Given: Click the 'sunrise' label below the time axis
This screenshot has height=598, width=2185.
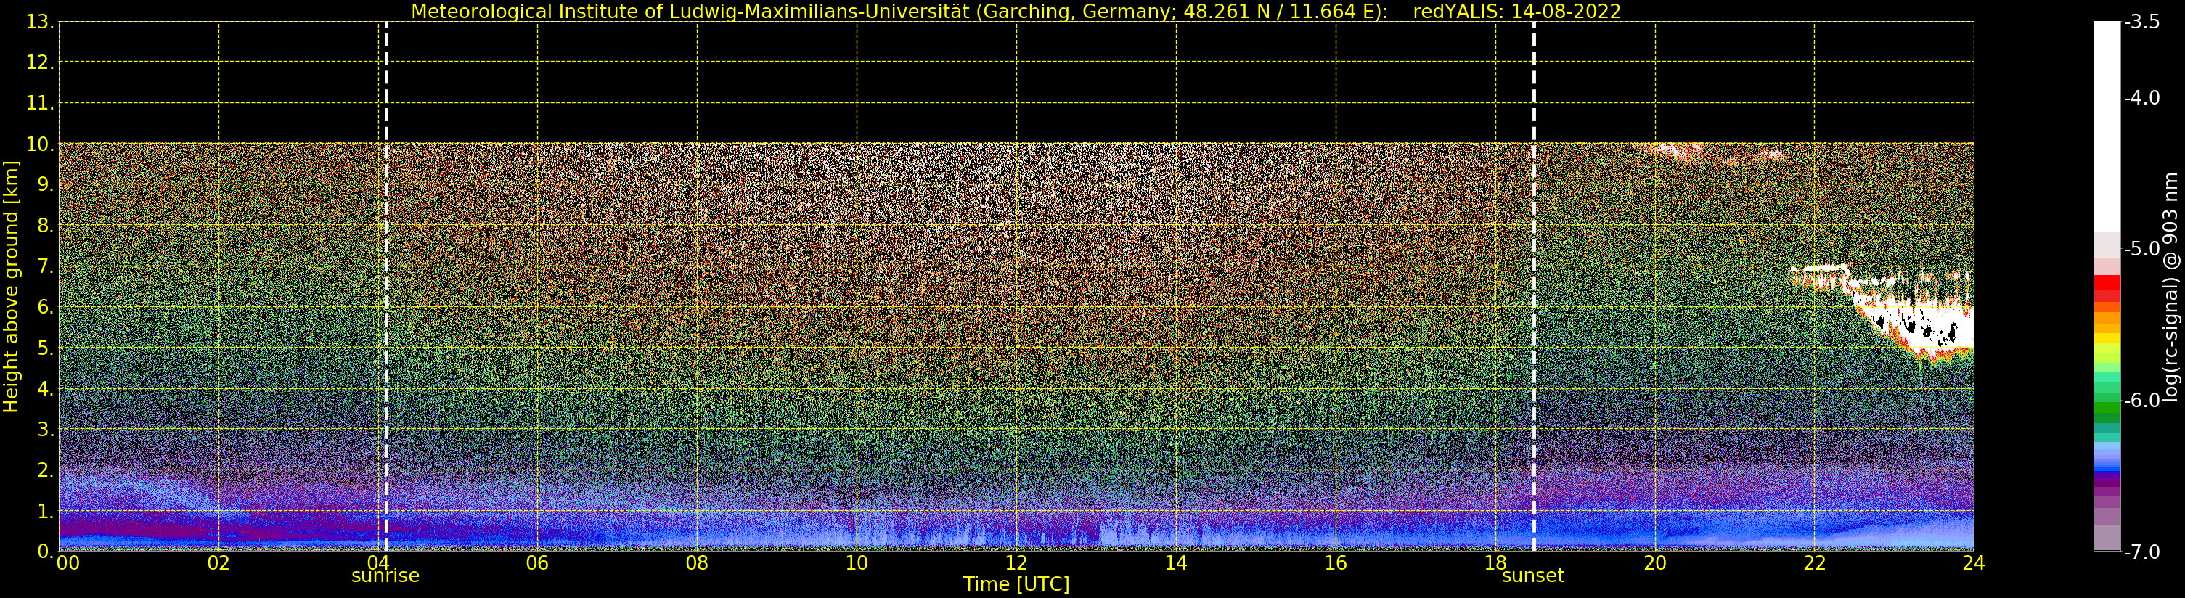Looking at the screenshot, I should click(x=385, y=576).
